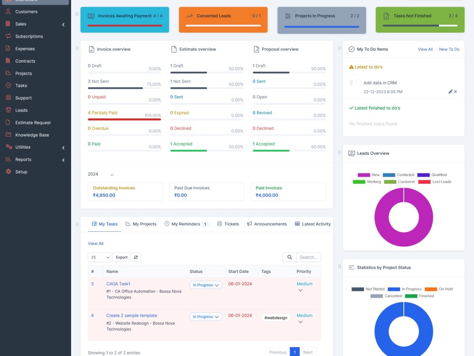
Task: Switch to the My Reminders tab
Action: pos(186,224)
